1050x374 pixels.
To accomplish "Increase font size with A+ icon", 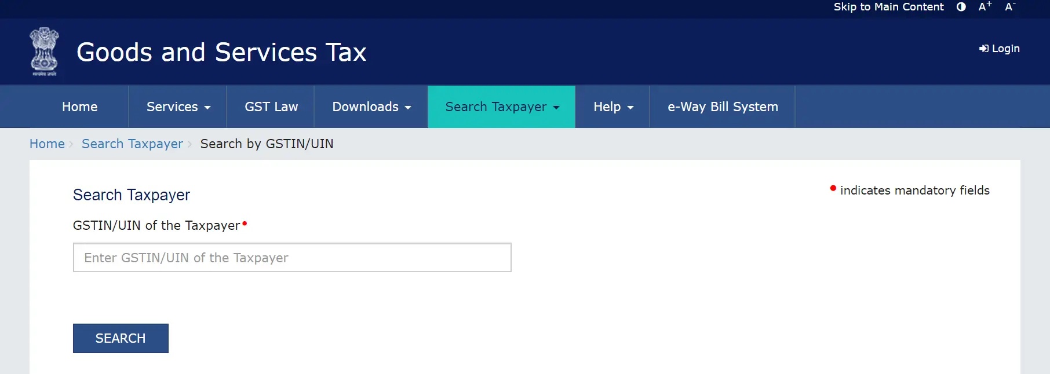I will click(x=985, y=7).
